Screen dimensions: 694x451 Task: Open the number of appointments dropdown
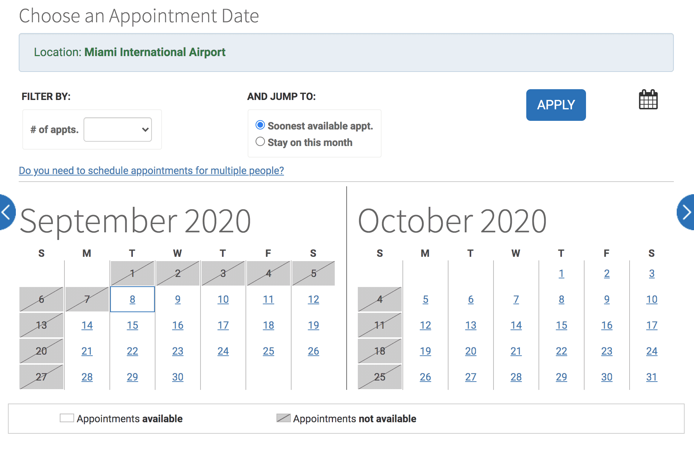click(117, 129)
